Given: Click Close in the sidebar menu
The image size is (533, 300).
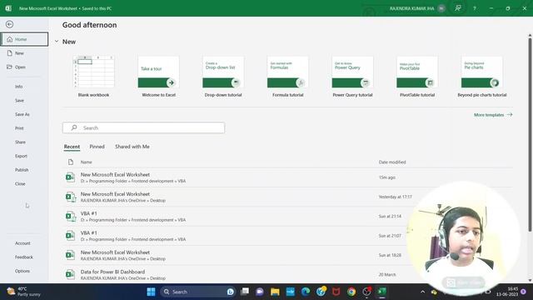Looking at the screenshot, I should tap(20, 183).
